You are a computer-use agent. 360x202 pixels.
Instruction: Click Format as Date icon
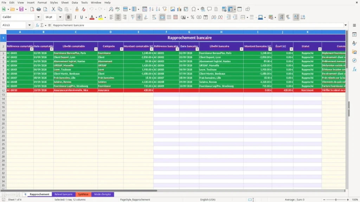click(206, 17)
